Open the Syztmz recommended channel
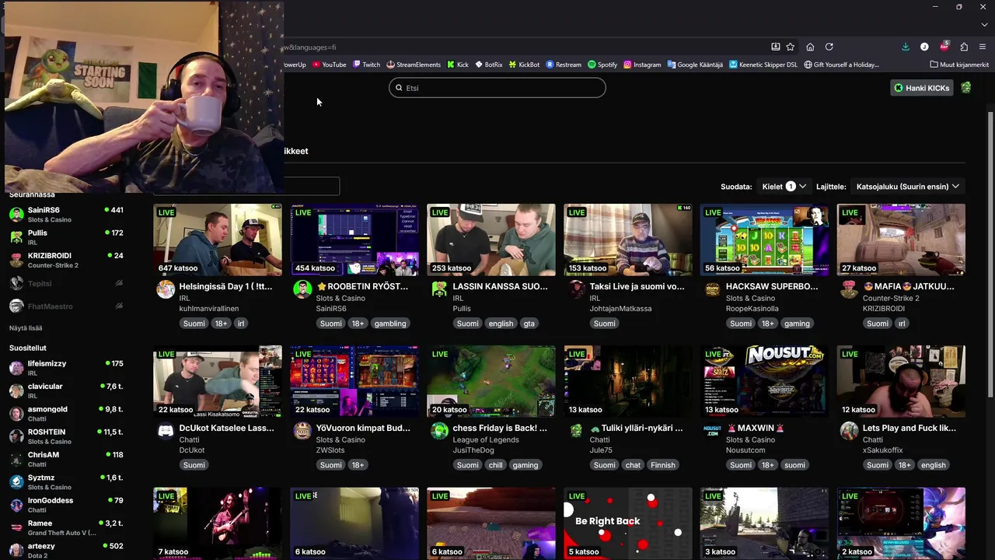 coord(66,481)
